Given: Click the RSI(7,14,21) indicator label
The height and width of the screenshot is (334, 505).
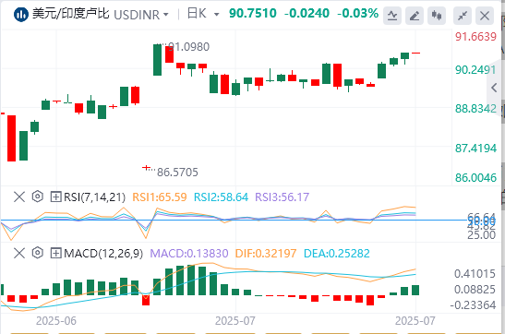Looking at the screenshot, I should [94, 197].
